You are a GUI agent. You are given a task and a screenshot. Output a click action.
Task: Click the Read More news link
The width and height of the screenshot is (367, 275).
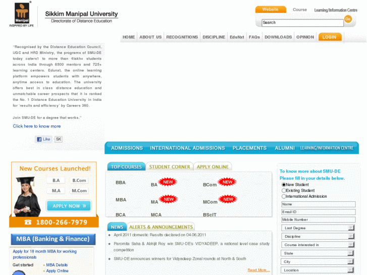(258, 270)
